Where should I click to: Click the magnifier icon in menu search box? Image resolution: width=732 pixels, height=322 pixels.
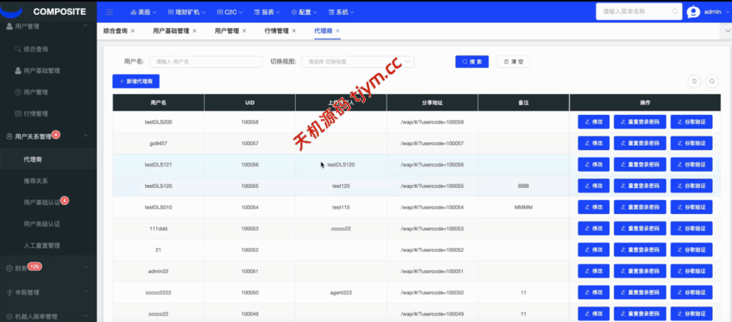674,12
